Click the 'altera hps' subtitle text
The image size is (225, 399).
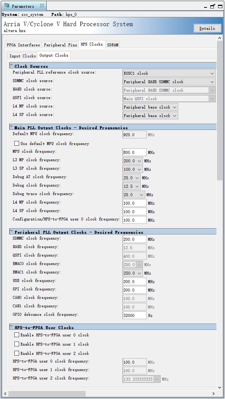(15, 31)
